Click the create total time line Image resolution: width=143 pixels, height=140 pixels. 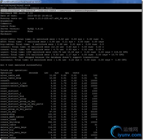point(52,49)
